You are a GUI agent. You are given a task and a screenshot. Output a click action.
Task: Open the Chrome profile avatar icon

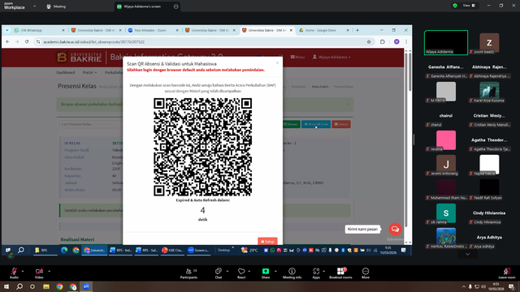[x=396, y=41]
